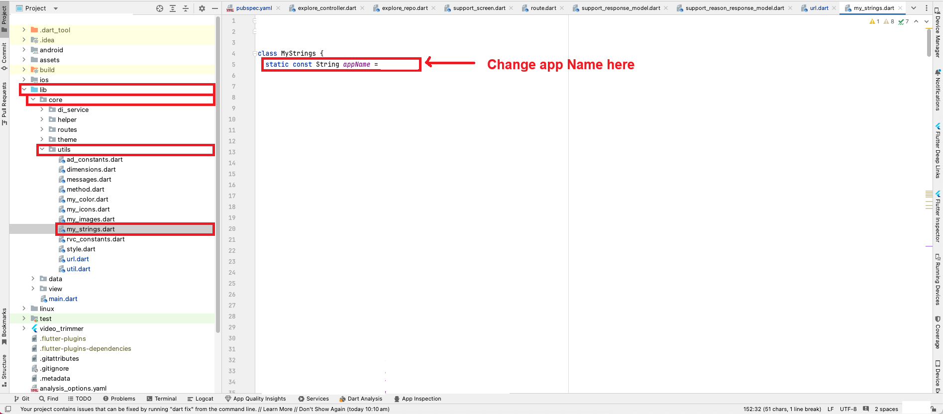Click Expand All icon in Project panel
The width and height of the screenshot is (943, 414).
(173, 8)
